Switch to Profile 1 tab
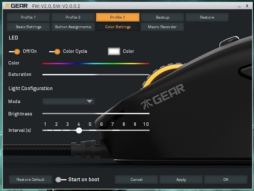The image size is (254, 191). tap(28, 17)
